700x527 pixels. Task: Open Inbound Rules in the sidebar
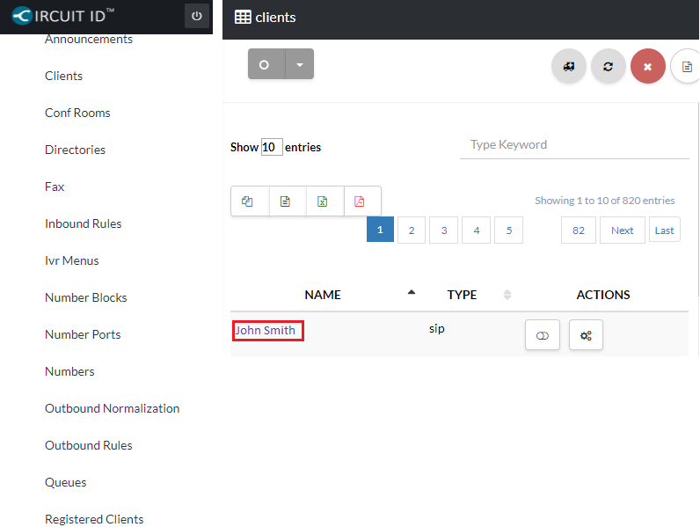coord(84,223)
